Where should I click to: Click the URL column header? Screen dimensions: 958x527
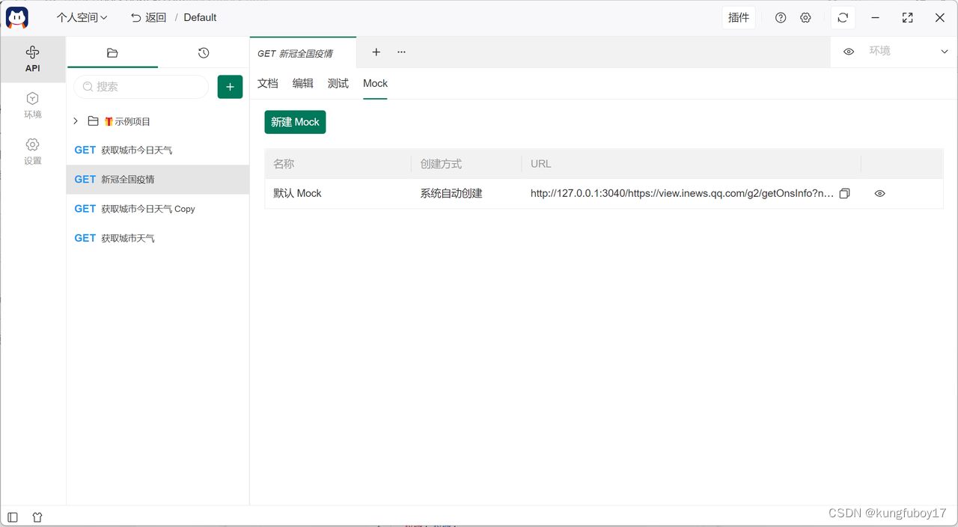click(541, 164)
